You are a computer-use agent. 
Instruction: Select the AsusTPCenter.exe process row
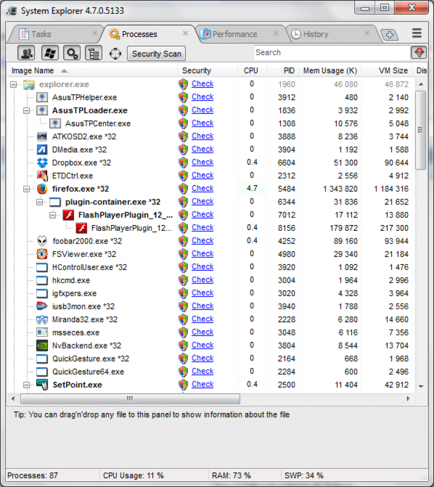coord(210,124)
